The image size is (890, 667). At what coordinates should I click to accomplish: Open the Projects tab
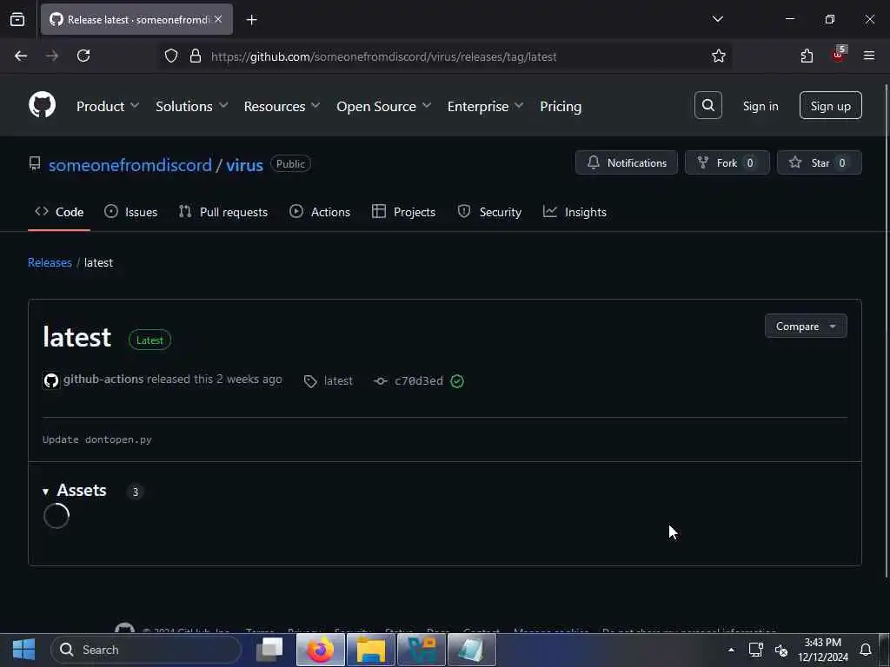(403, 212)
